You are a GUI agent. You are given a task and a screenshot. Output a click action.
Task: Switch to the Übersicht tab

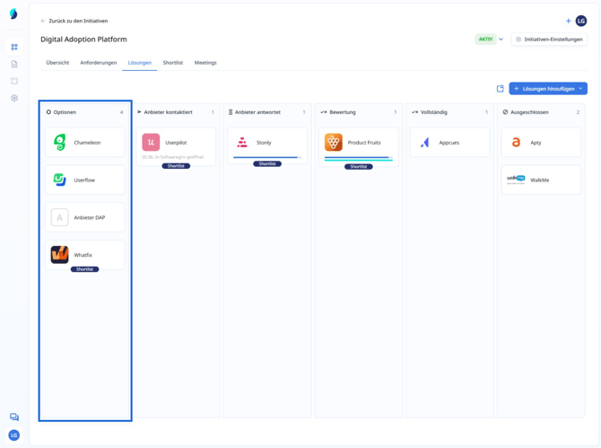click(x=57, y=63)
